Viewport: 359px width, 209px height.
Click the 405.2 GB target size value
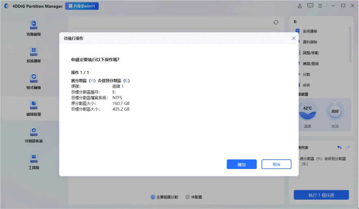pos(121,109)
